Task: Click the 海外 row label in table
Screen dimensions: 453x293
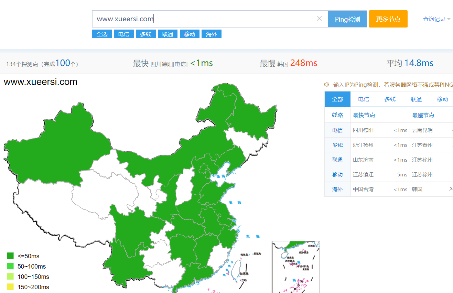Action: (337, 189)
